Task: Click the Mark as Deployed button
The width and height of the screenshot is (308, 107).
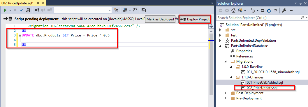Action: pos(160,19)
